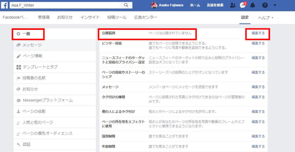Click 編集する for ビジター投稿
This screenshot has height=152, width=295.
tap(258, 44)
